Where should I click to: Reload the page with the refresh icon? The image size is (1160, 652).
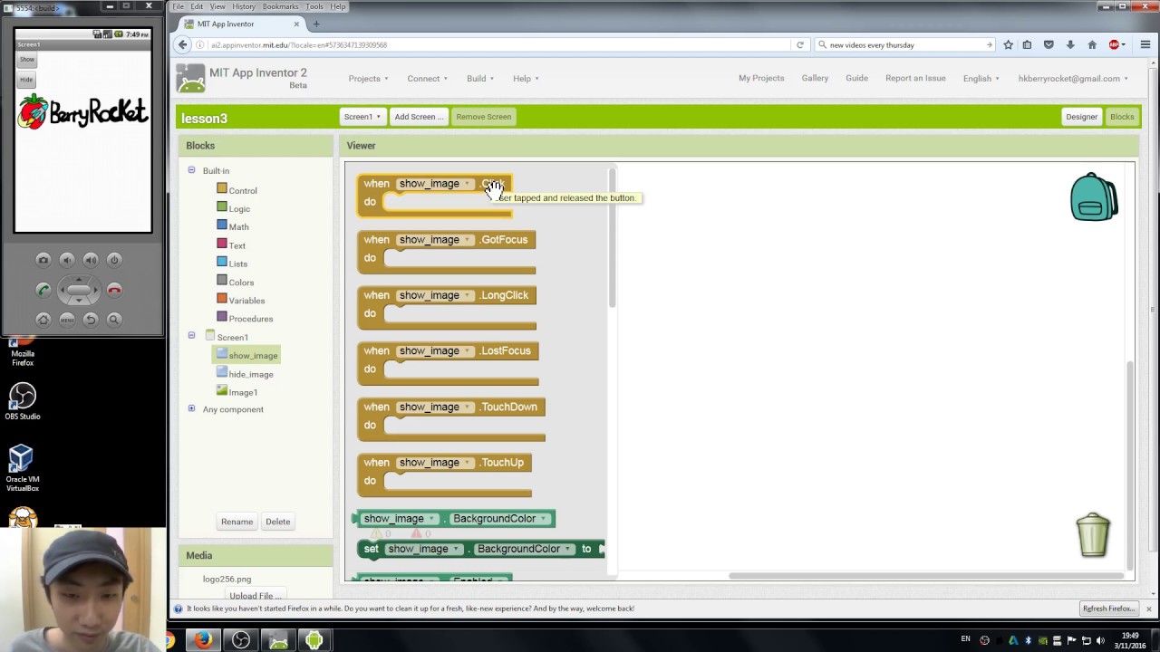[799, 44]
